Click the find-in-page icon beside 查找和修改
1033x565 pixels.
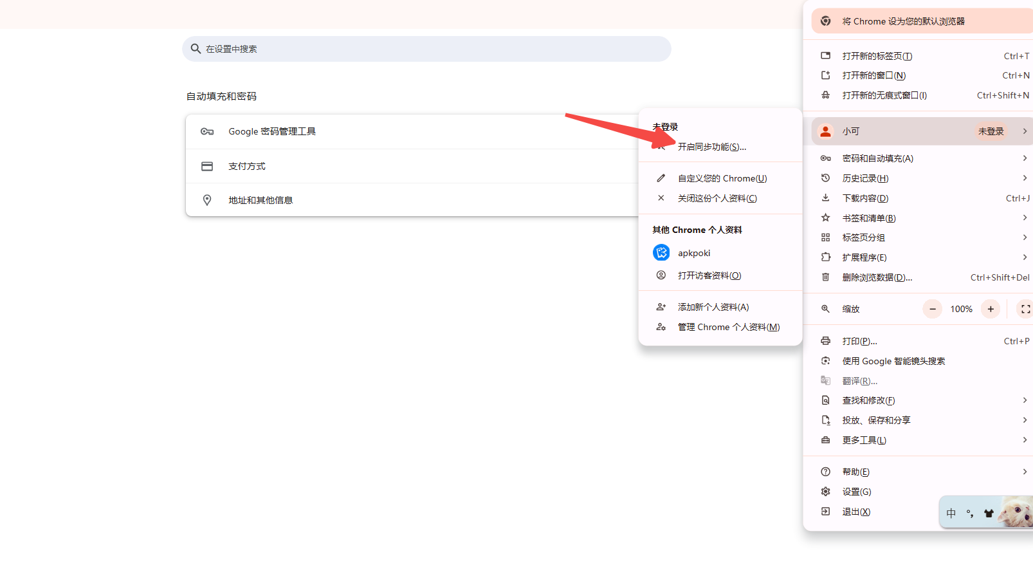[x=826, y=400]
